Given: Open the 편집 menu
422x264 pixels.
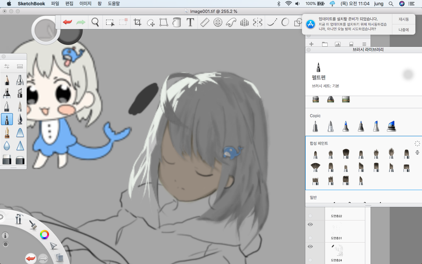Looking at the screenshot, I should pyautogui.click(x=69, y=4).
